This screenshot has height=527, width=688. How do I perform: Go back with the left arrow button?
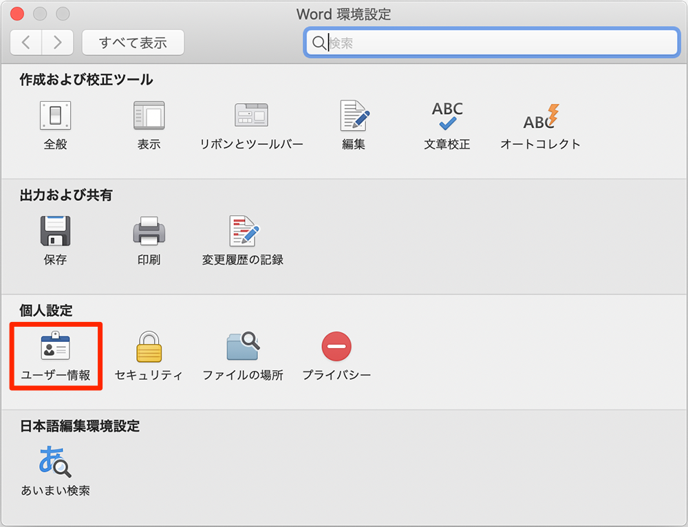click(x=26, y=43)
